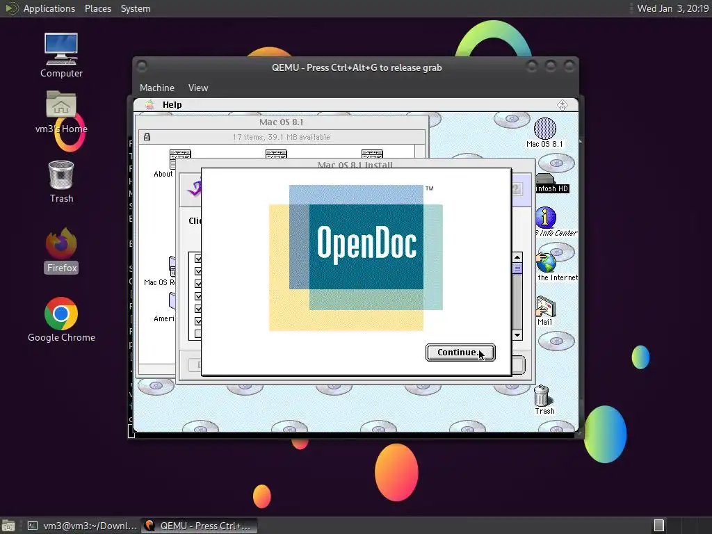
Task: Select the Computer desktop icon
Action: click(x=61, y=49)
